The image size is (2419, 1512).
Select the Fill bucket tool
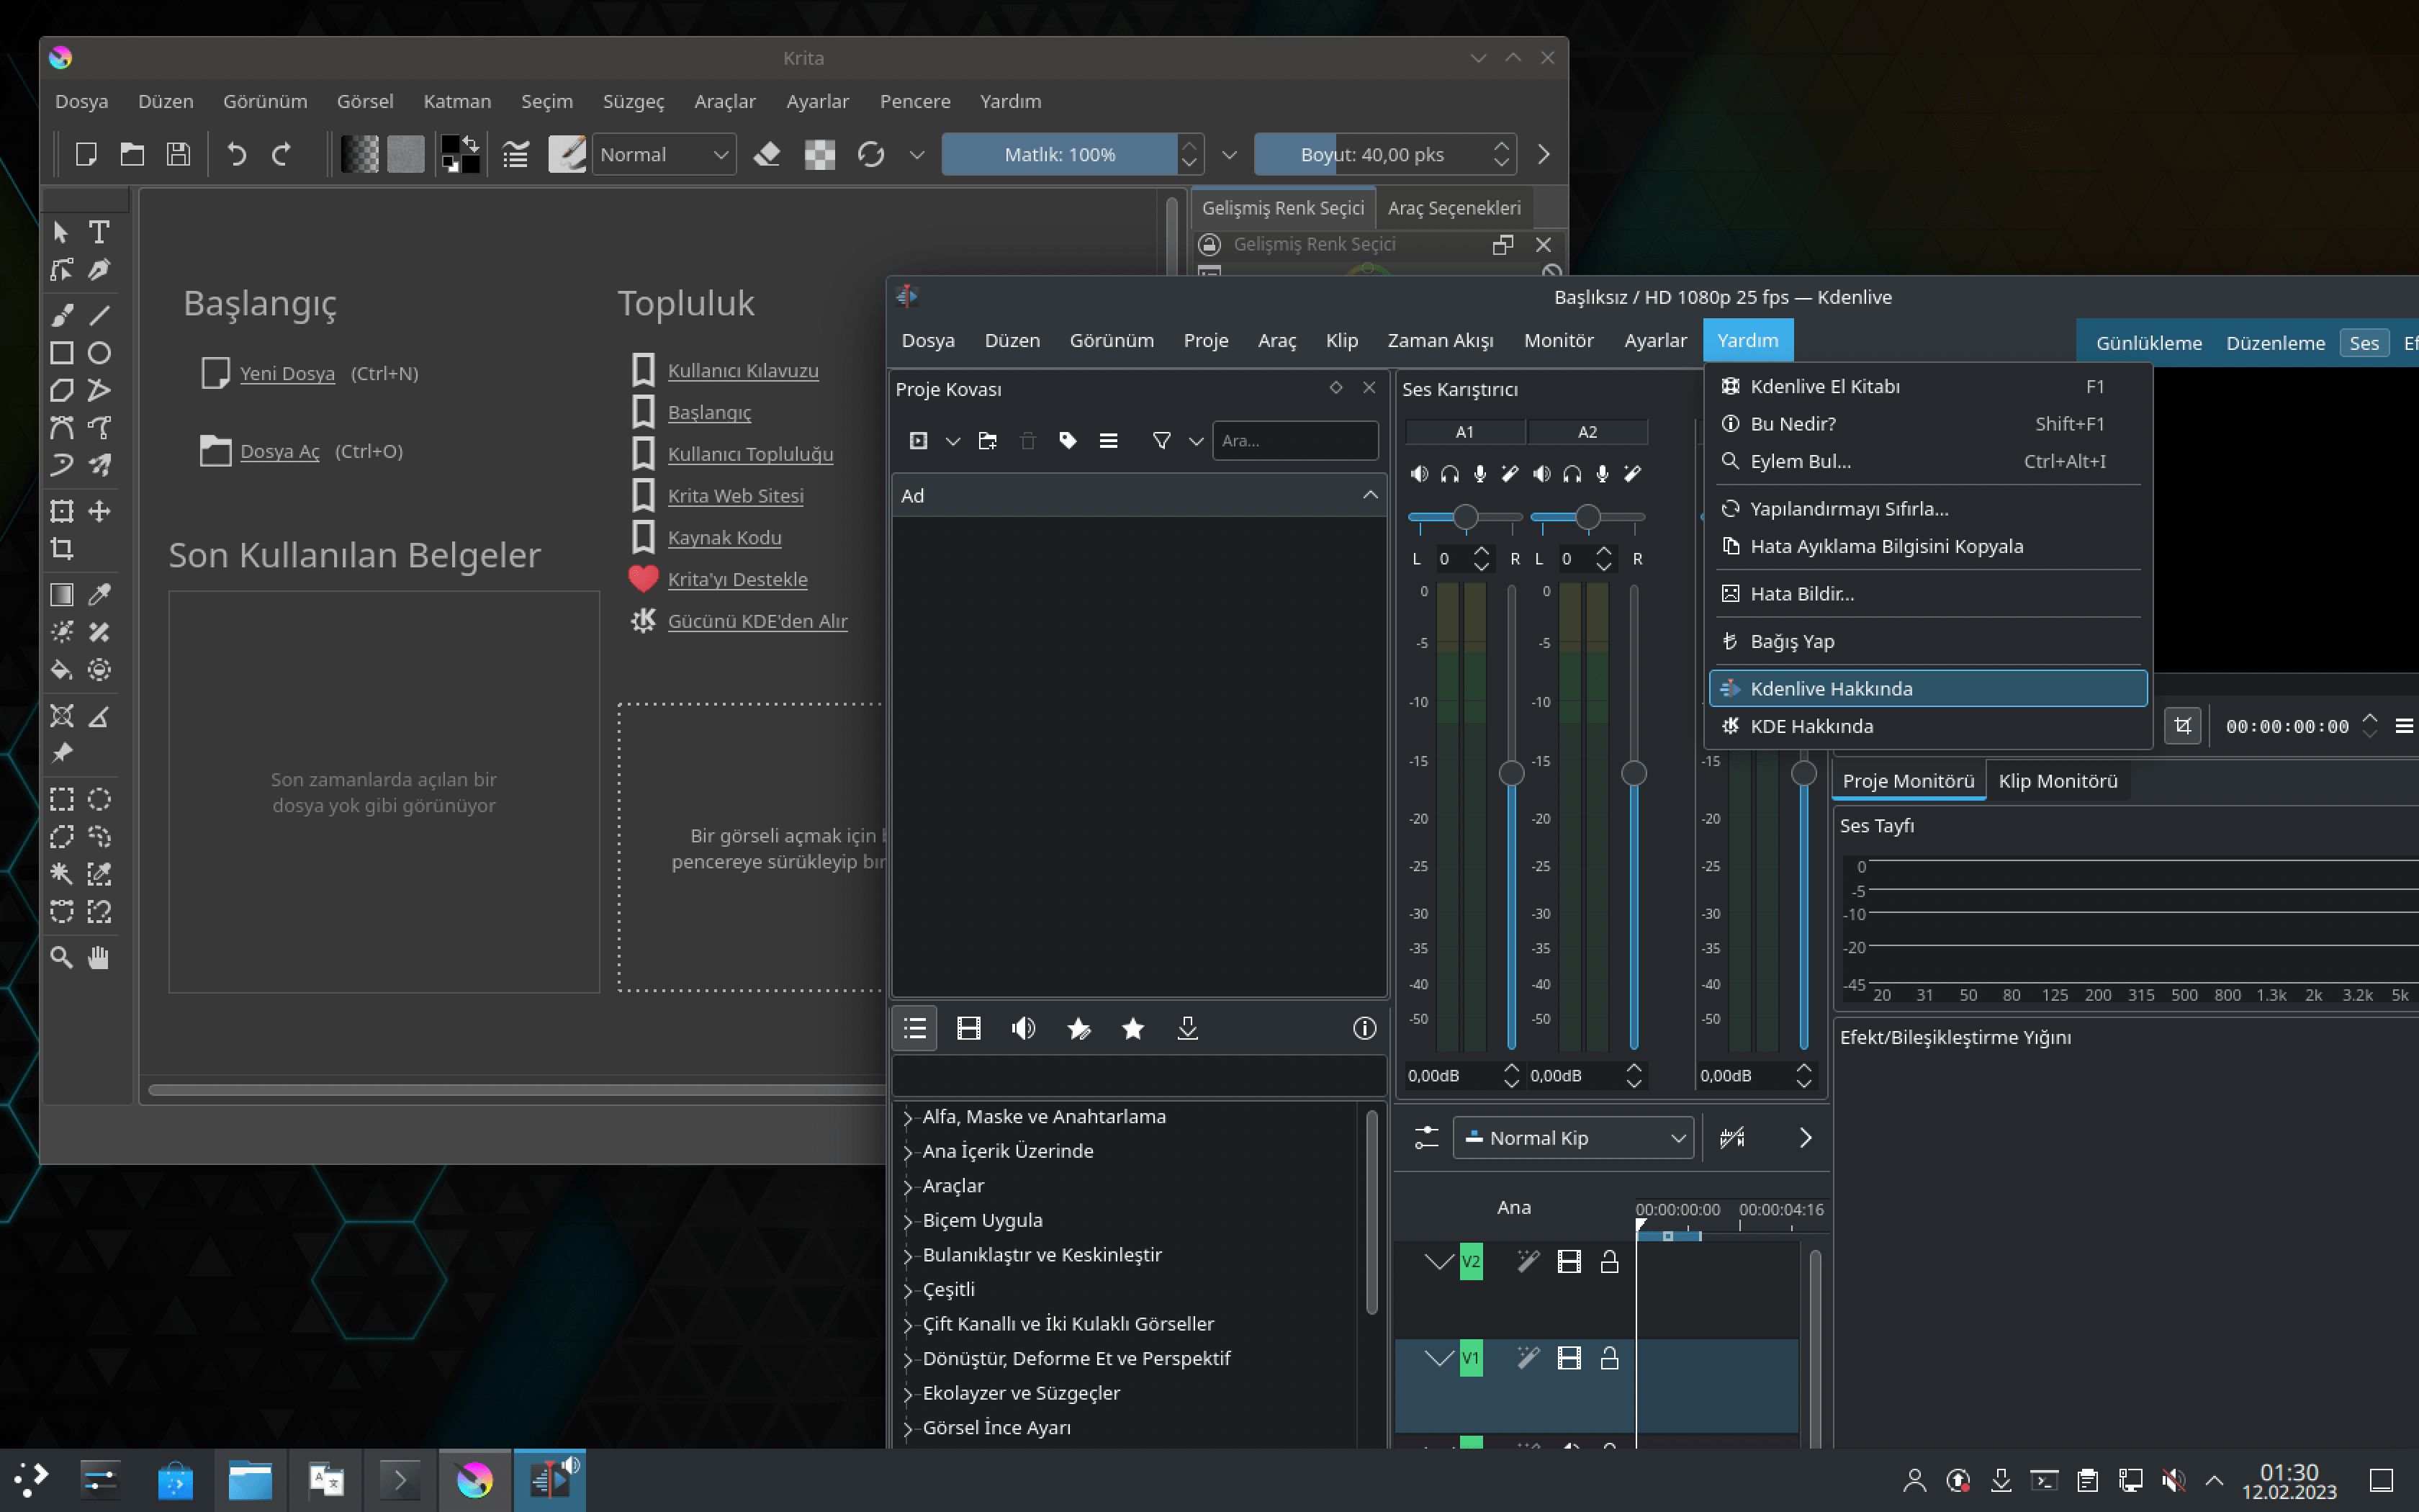point(62,670)
